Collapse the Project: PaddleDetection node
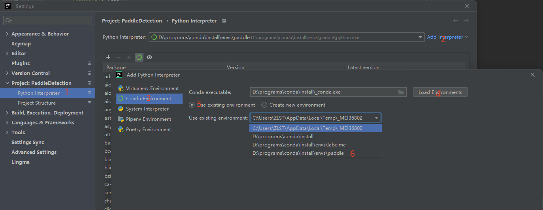Screen dimensions: 543x210 coord(7,83)
